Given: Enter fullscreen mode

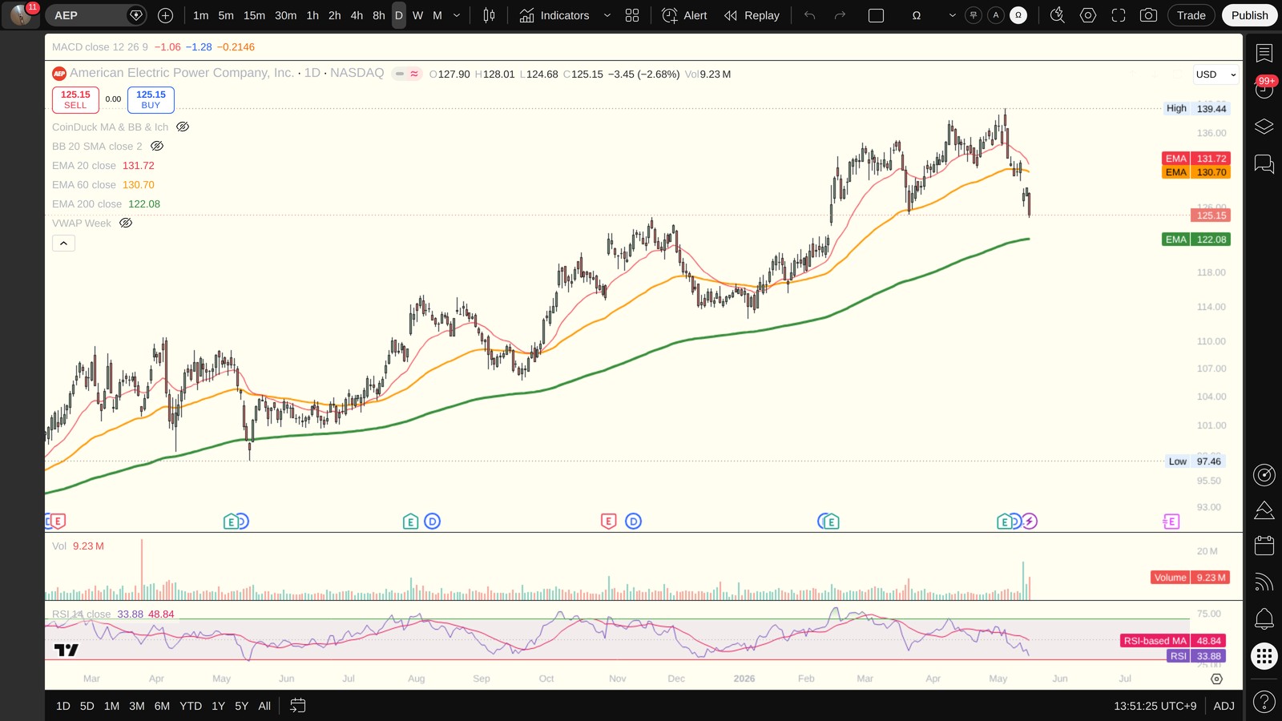Looking at the screenshot, I should (x=1118, y=15).
